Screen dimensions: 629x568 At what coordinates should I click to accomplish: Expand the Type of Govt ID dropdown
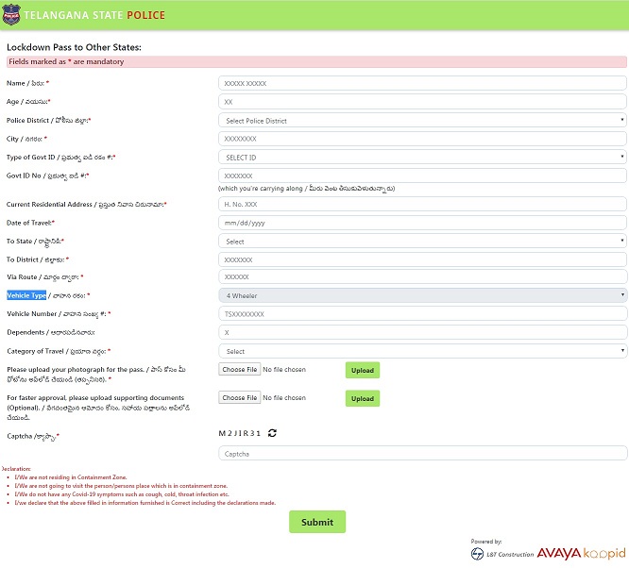coord(422,157)
